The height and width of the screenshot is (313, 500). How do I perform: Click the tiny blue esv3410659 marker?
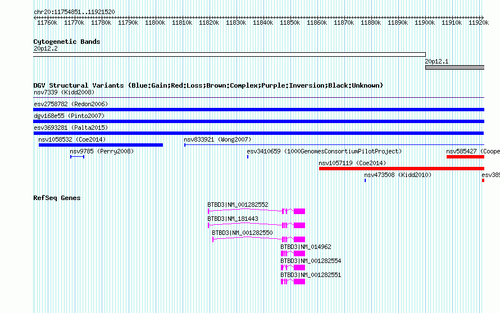(x=248, y=157)
